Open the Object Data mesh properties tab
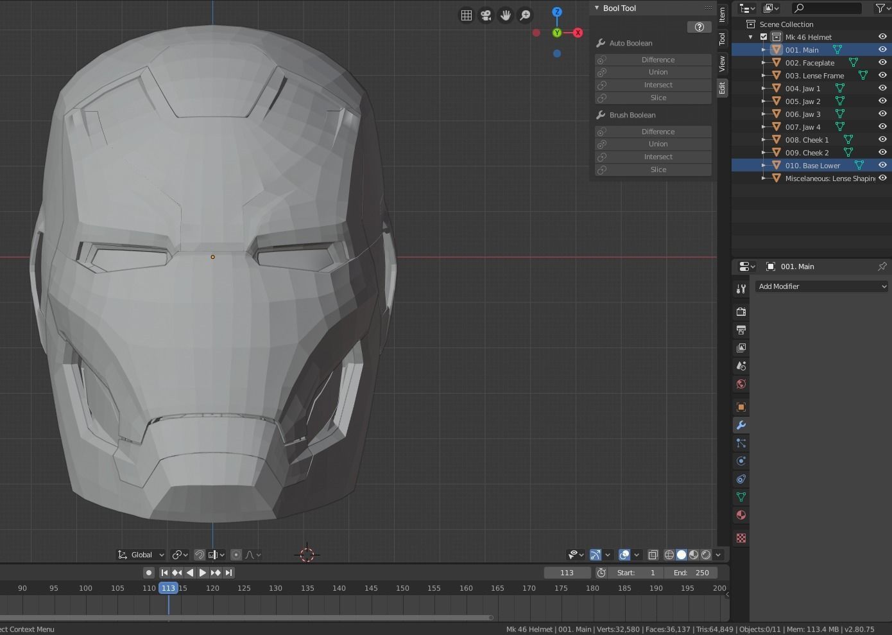This screenshot has height=635, width=892. coord(741,497)
